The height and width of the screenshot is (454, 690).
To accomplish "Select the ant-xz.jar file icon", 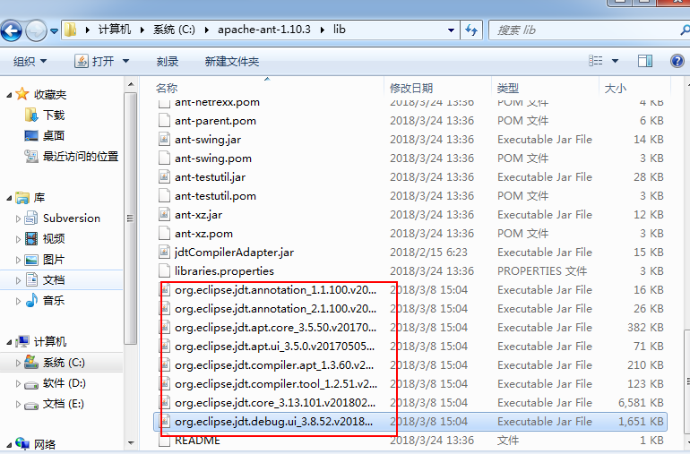I will tap(164, 215).
